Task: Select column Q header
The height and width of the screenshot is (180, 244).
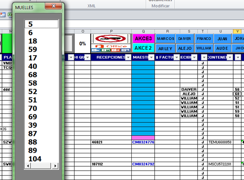Action: (x=143, y=31)
